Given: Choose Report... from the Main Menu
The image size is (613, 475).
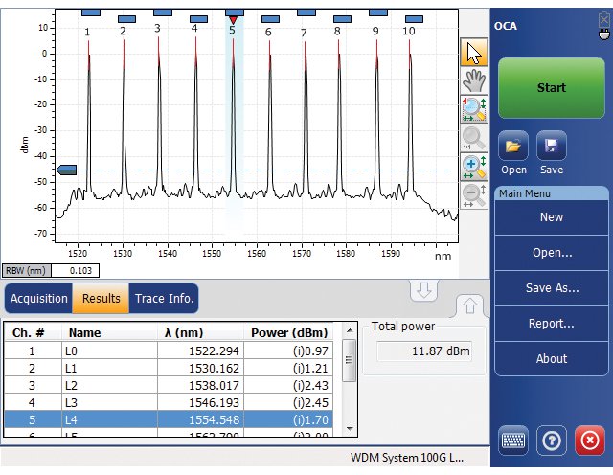Looking at the screenshot, I should [552, 324].
